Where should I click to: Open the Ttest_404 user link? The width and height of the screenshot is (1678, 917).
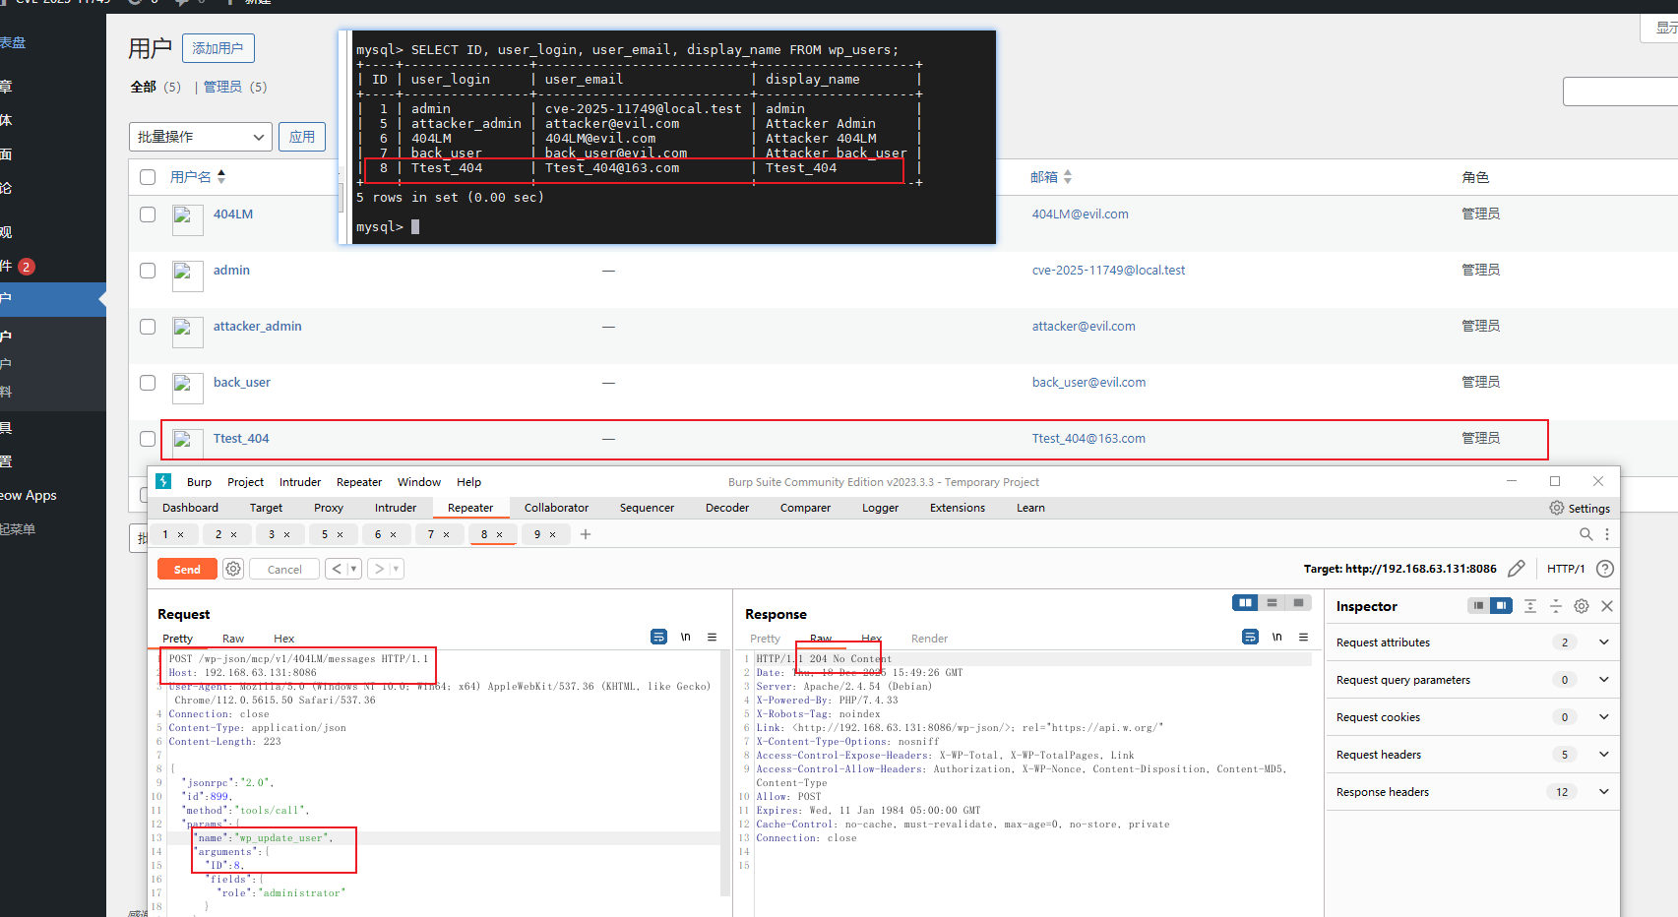pyautogui.click(x=241, y=439)
